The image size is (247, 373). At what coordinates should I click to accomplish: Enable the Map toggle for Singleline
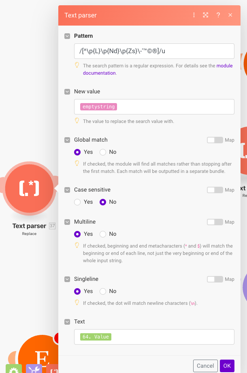click(x=215, y=279)
